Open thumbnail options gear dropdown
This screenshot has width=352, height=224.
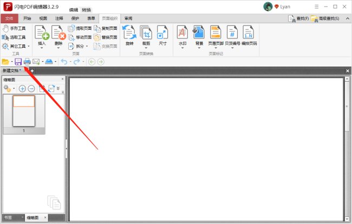click(x=9, y=88)
